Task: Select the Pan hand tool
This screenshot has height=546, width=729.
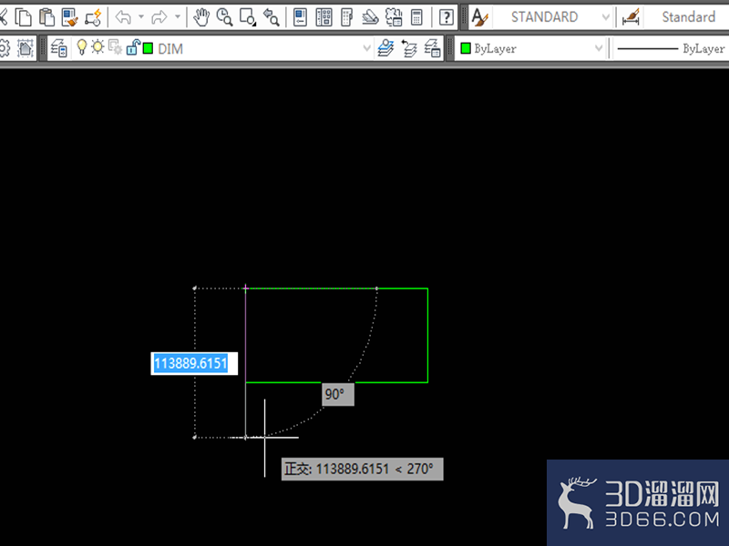Action: [x=201, y=17]
